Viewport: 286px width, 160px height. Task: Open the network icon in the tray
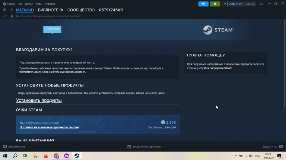[x=246, y=156]
